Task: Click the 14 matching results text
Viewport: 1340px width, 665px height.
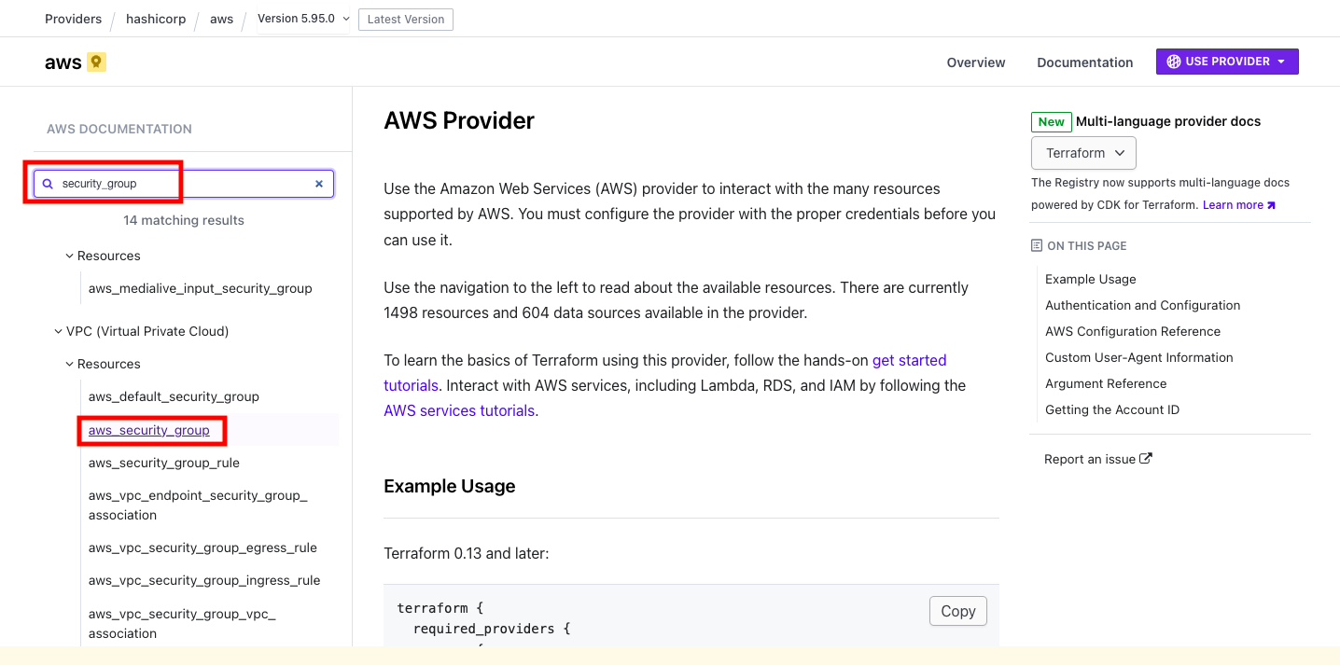Action: 184,220
